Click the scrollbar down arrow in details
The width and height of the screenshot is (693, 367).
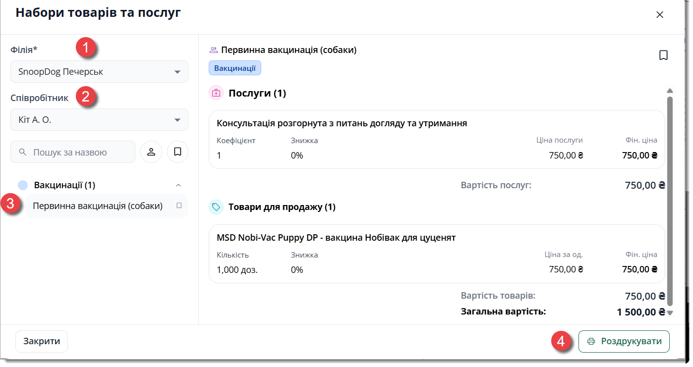[670, 313]
